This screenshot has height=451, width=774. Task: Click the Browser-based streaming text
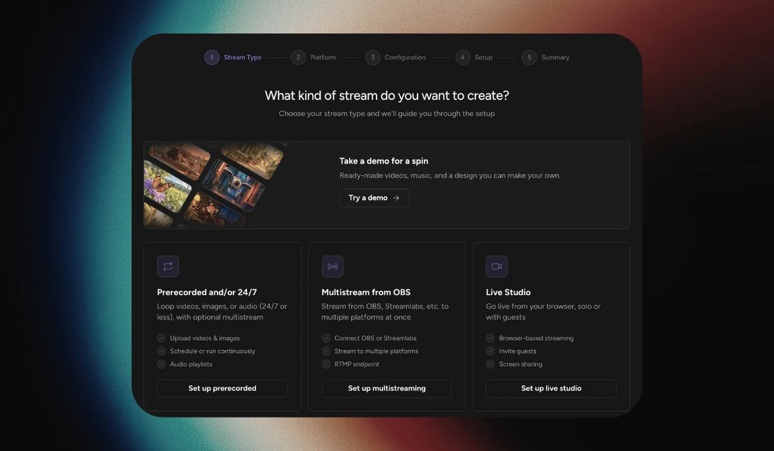[537, 338]
